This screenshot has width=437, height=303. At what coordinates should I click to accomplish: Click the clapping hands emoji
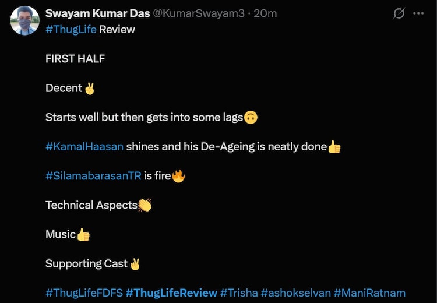[x=145, y=205]
